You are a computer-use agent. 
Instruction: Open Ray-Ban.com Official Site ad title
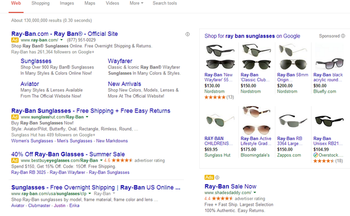[65, 34]
